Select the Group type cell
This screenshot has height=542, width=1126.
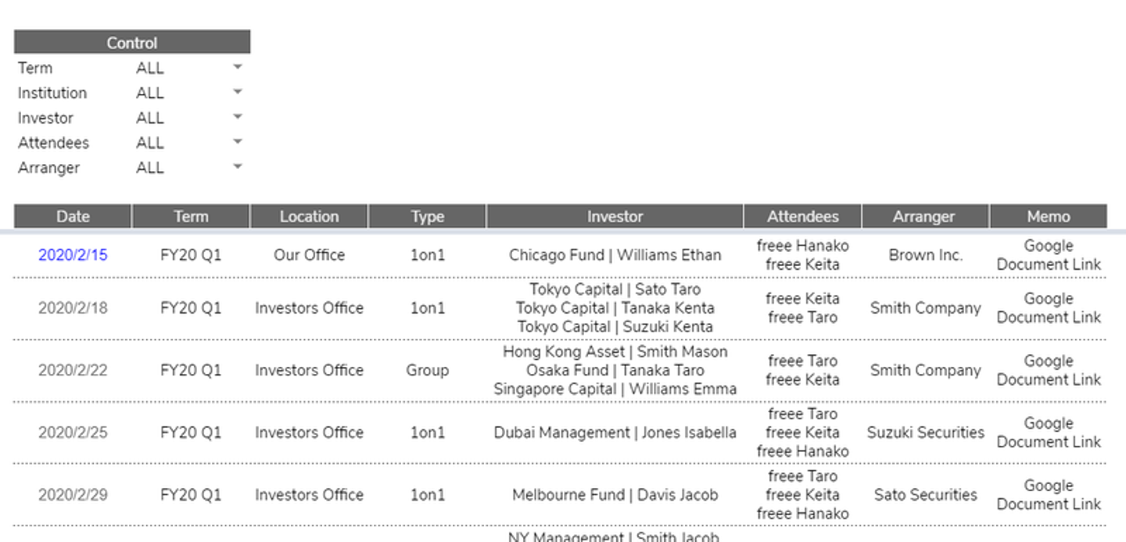click(x=427, y=370)
